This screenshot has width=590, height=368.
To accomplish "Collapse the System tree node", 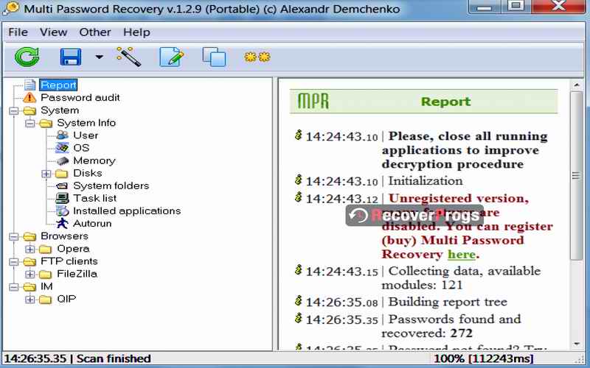I will point(14,110).
